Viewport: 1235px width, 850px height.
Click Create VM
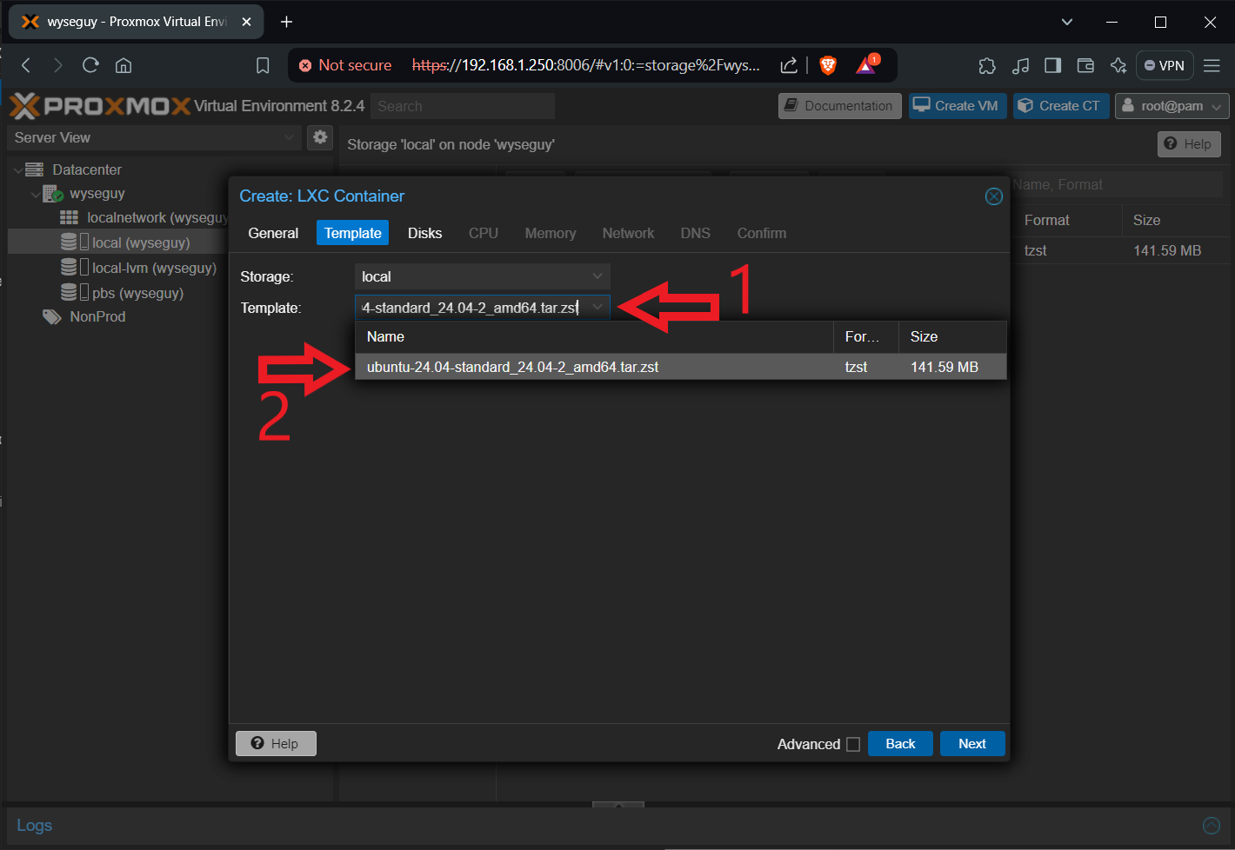point(958,106)
